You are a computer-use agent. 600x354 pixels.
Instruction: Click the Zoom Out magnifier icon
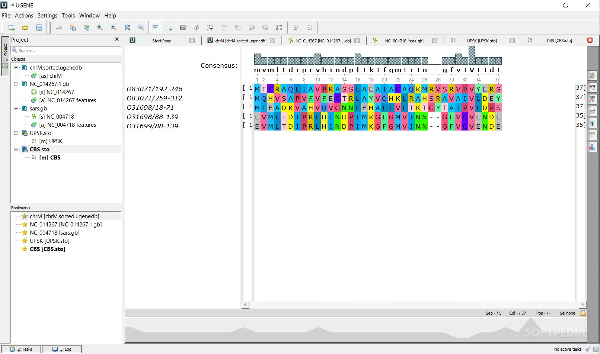tap(114, 28)
